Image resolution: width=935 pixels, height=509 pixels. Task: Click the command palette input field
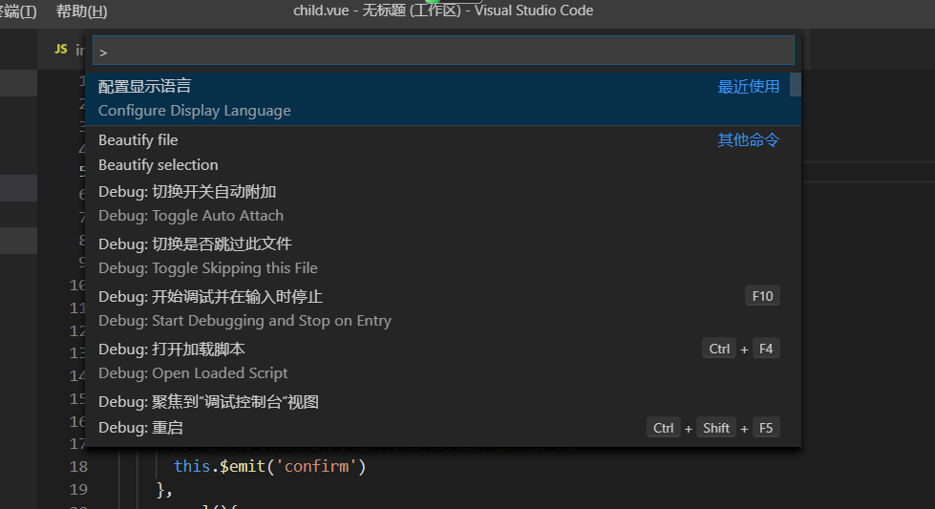coord(443,51)
